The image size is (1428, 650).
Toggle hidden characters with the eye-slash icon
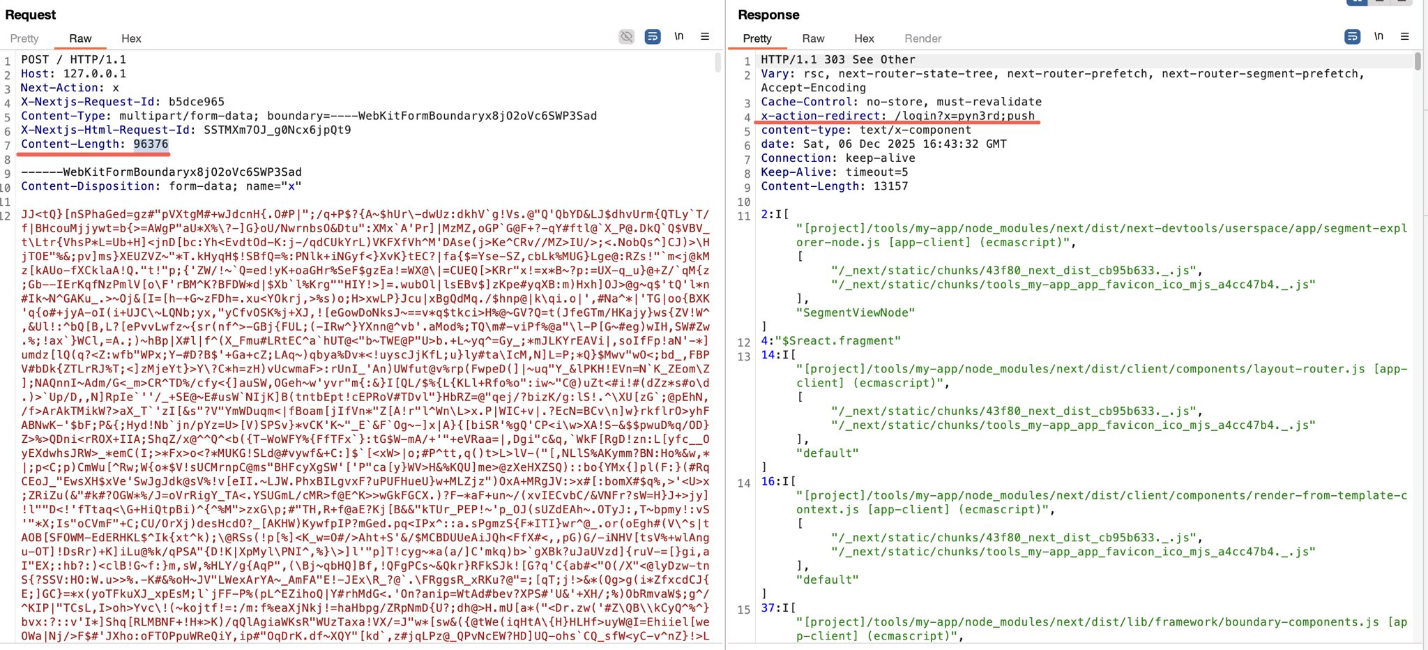627,36
